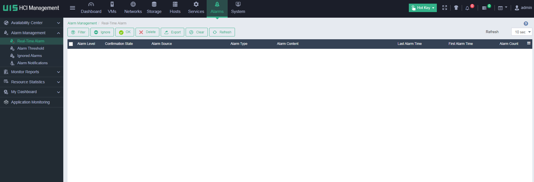This screenshot has height=182, width=534.
Task: Open the 10 sec refresh interval dropdown
Action: (522, 32)
